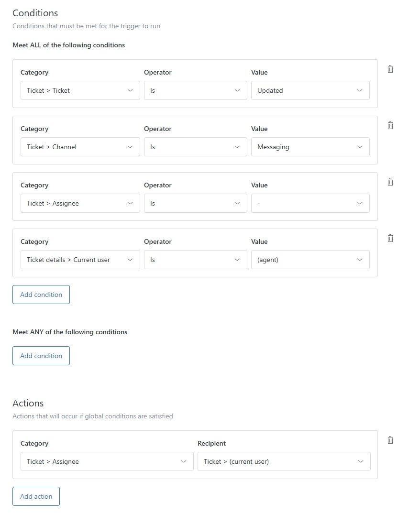Screen dimensions: 409x514
Task: Open operator dropdown in Current user condition
Action: (x=195, y=260)
